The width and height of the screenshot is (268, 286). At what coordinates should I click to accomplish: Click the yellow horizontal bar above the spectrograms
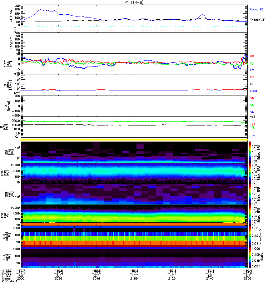pos(134,140)
